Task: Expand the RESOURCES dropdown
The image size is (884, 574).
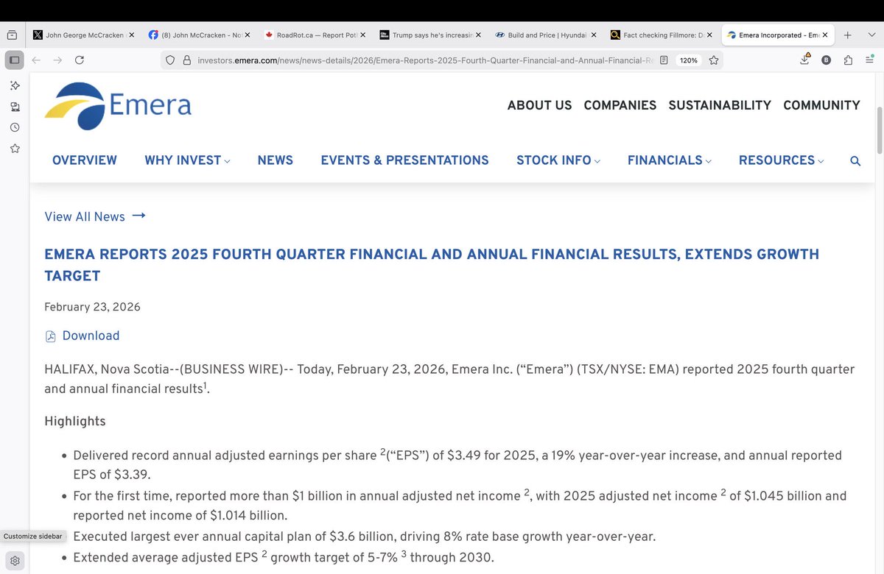Action: point(782,160)
